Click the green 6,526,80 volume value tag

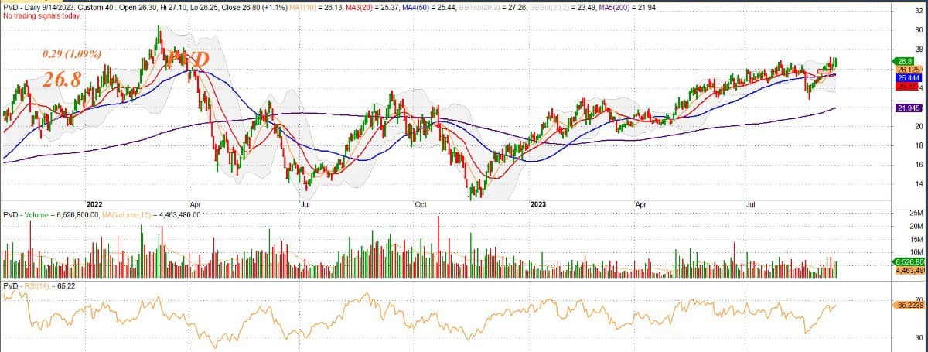point(909,261)
